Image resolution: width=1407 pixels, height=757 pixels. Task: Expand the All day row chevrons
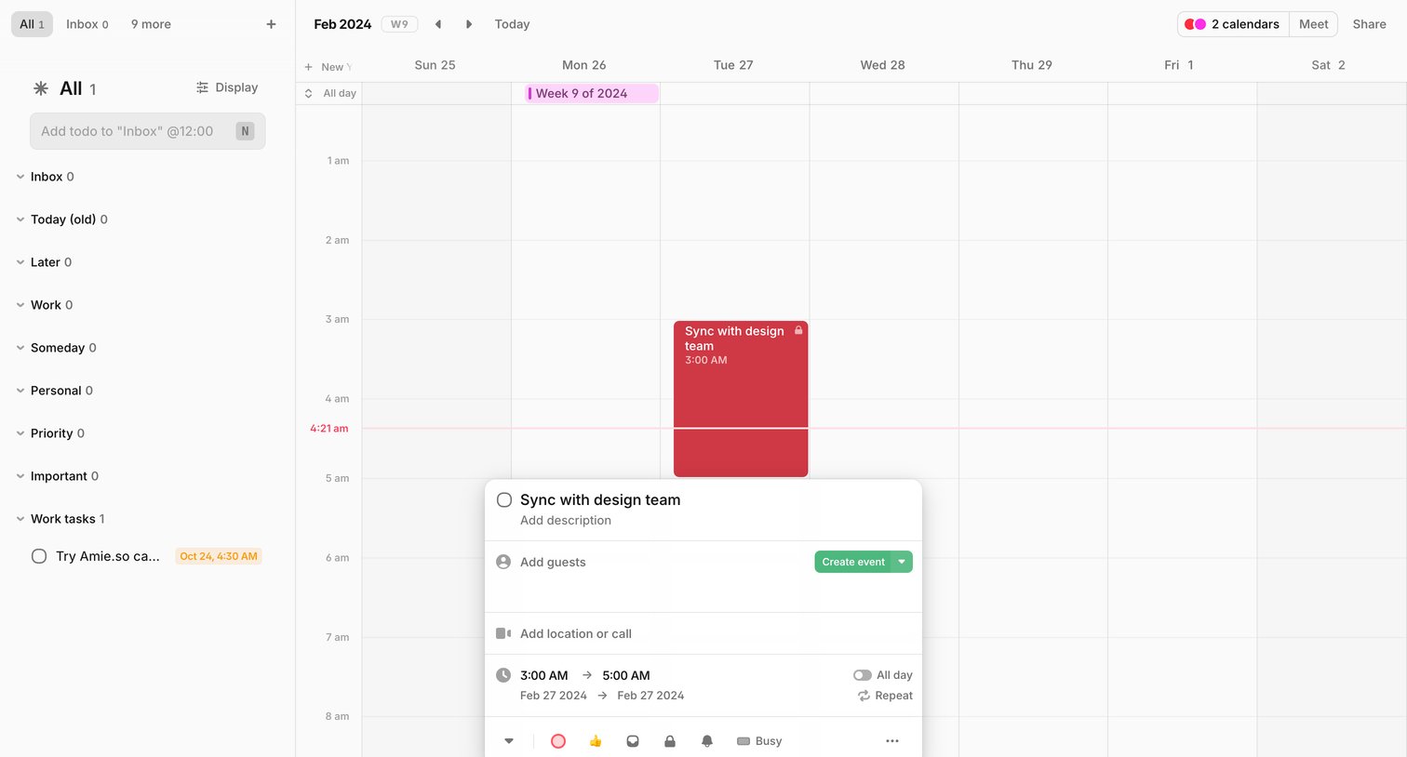(309, 93)
